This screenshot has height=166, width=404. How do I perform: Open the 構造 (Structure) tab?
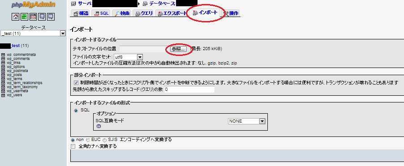(81, 13)
